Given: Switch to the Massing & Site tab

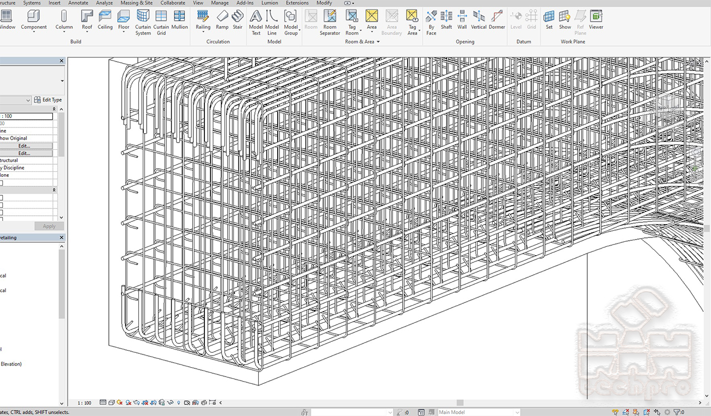Looking at the screenshot, I should tap(137, 3).
